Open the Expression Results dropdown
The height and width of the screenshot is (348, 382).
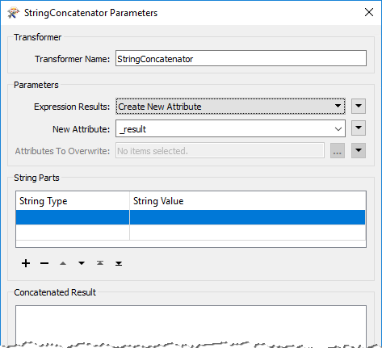tap(230, 107)
